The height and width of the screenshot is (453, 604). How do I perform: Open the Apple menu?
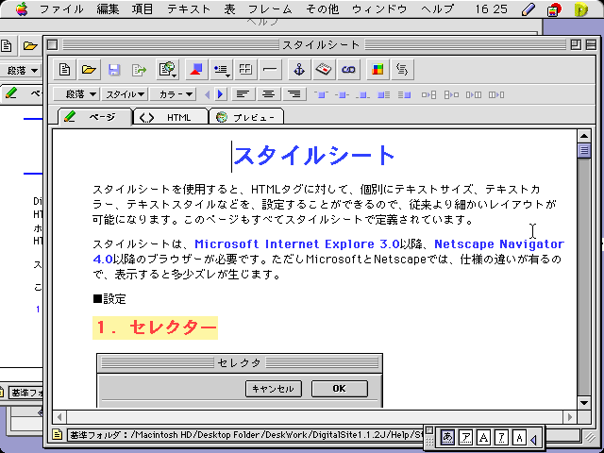click(x=22, y=8)
